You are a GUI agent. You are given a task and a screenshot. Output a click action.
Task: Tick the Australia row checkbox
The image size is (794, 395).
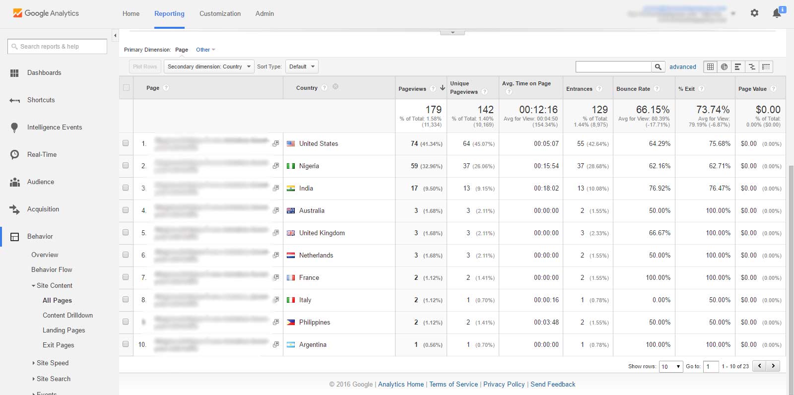126,210
